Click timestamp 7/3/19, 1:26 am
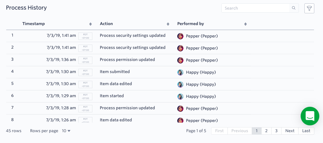This screenshot has height=143, width=323. pos(61,120)
